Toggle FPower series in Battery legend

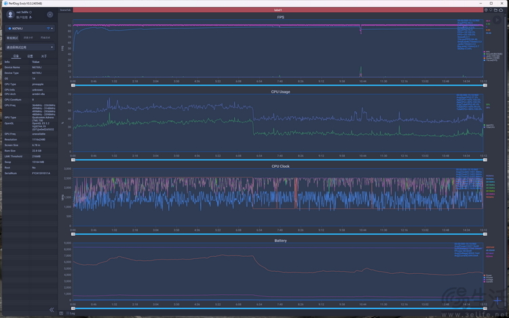488,278
